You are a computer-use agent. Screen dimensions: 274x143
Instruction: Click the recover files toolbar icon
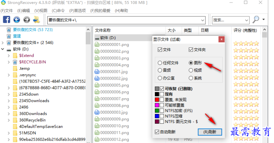(x=37, y=20)
